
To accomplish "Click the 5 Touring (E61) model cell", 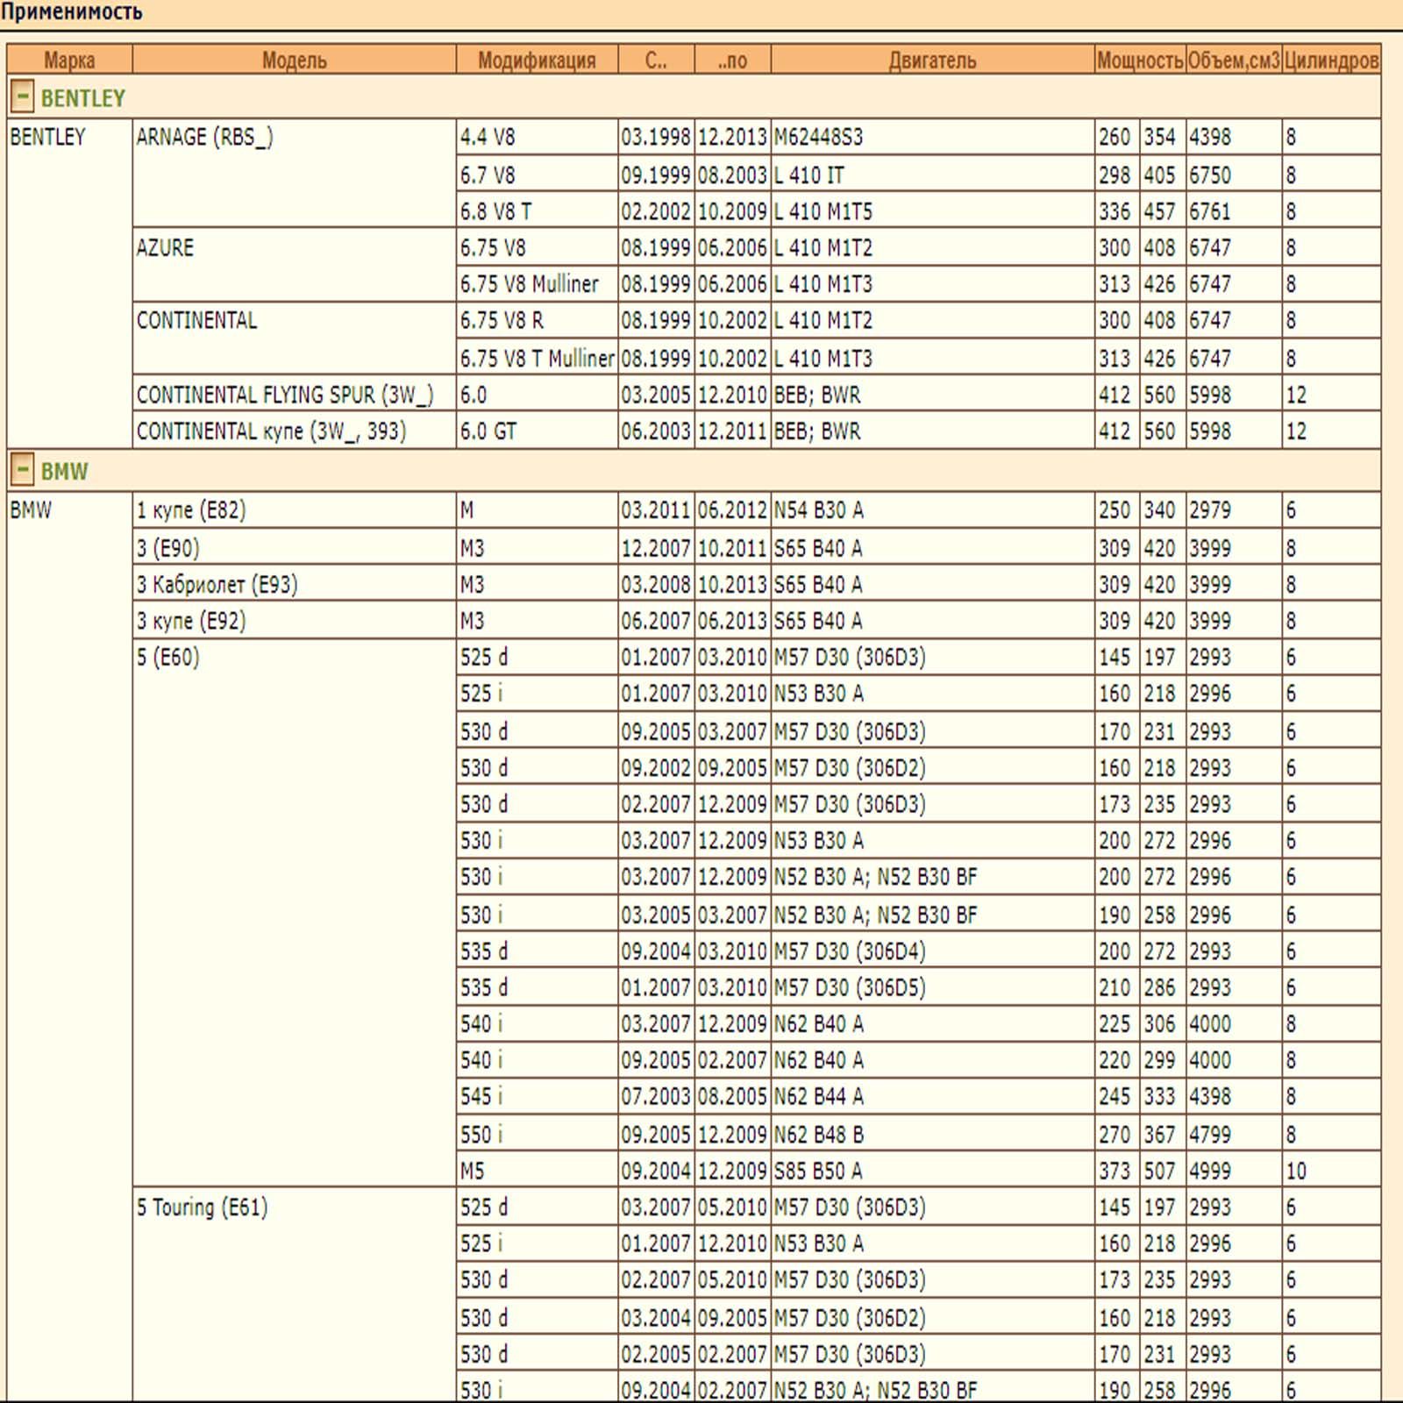I will click(x=202, y=1207).
